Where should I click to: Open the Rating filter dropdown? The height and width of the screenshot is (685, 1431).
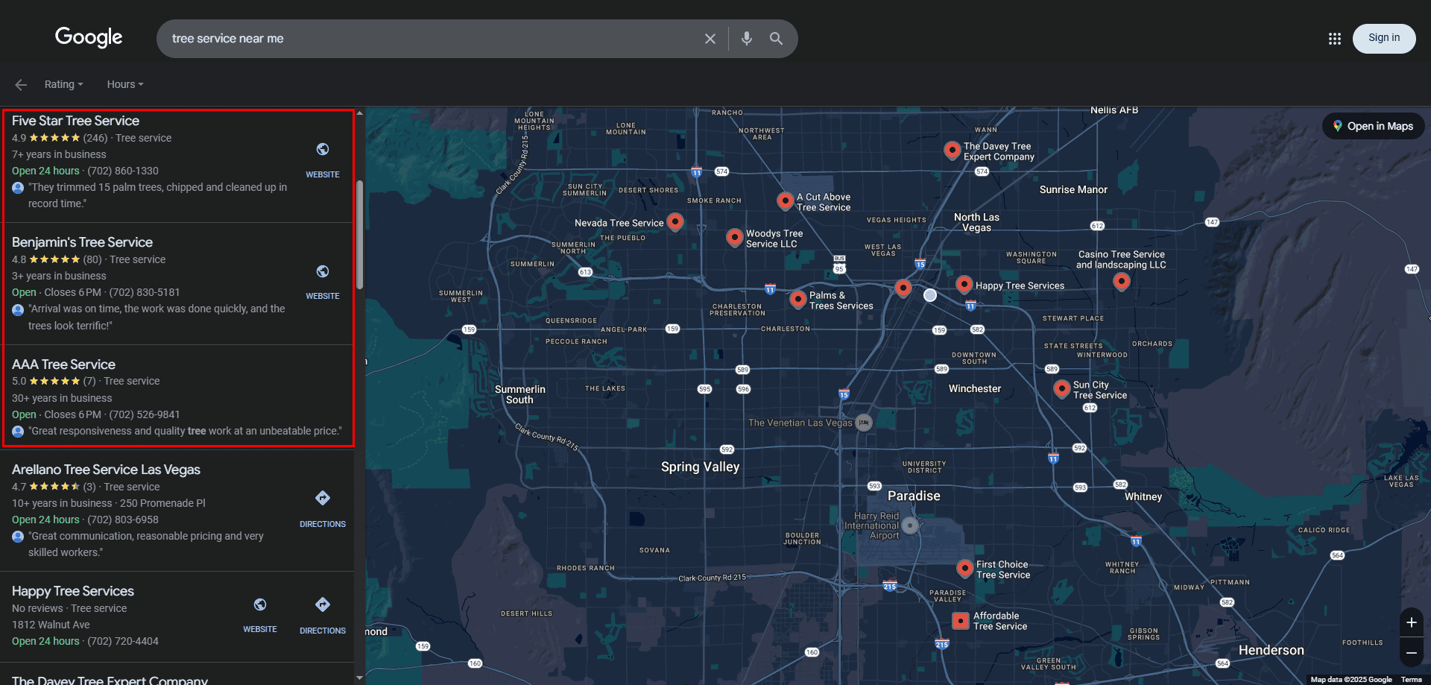(64, 84)
